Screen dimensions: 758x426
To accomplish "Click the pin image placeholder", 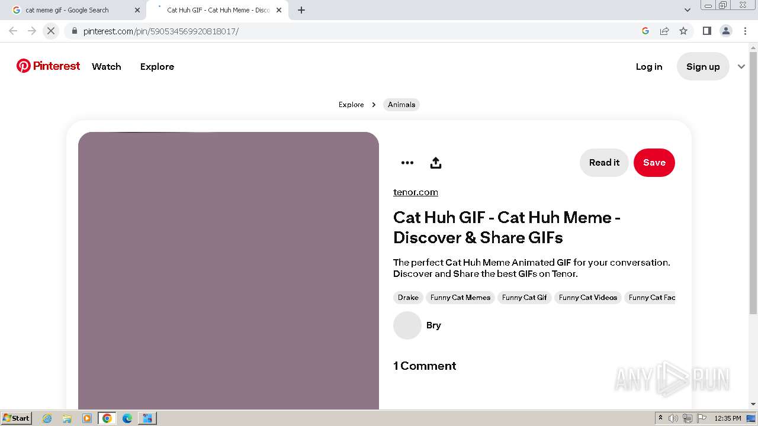I will [x=229, y=270].
